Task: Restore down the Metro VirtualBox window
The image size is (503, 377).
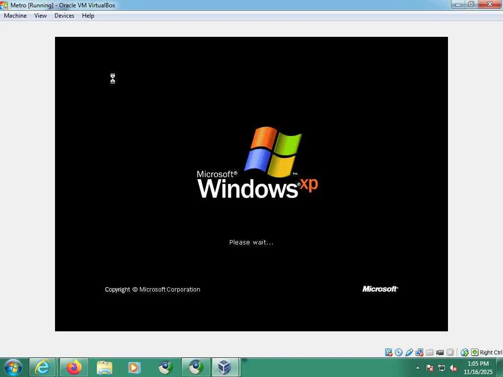Action: (x=471, y=4)
